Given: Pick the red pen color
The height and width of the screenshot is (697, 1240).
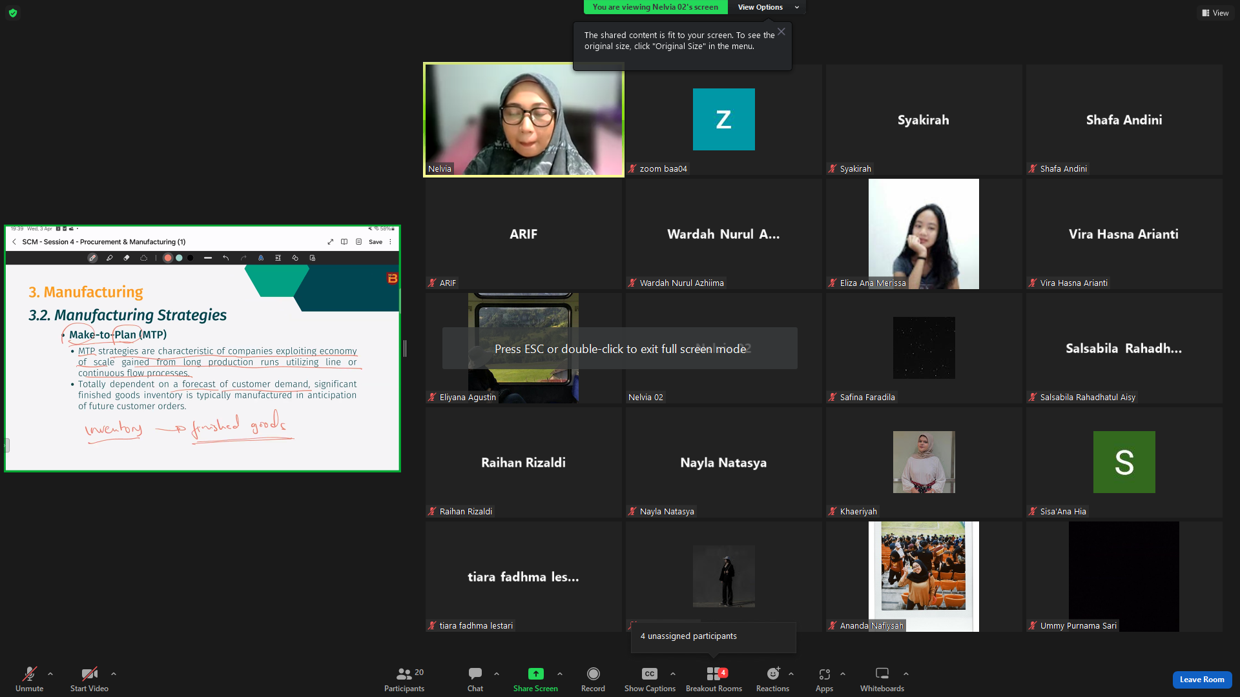Looking at the screenshot, I should [x=168, y=258].
